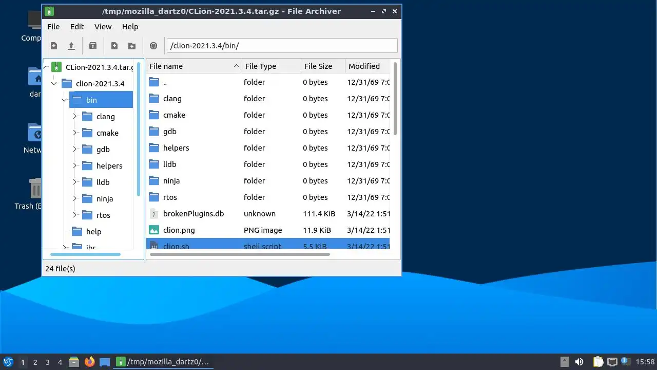Click the 'PNG image' file type cell

click(263, 230)
